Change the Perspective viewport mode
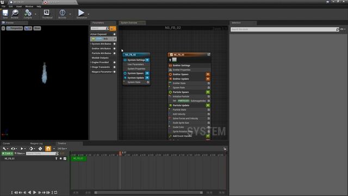This screenshot has width=348, height=196. click(15, 28)
